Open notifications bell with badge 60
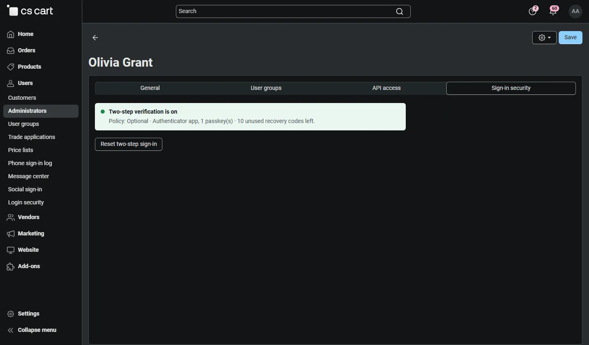The height and width of the screenshot is (345, 589). pos(554,11)
